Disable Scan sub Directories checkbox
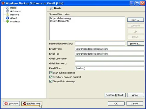This screenshot has height=109, width=146. pos(51,73)
